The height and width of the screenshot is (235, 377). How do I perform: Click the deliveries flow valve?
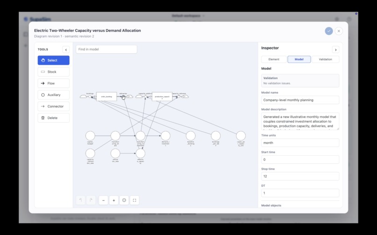123,97
